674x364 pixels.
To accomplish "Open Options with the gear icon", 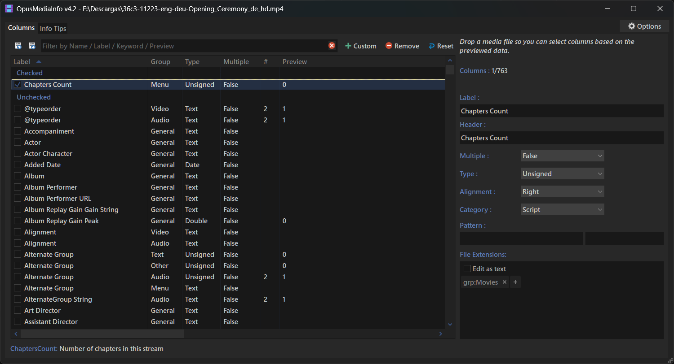I will 644,26.
